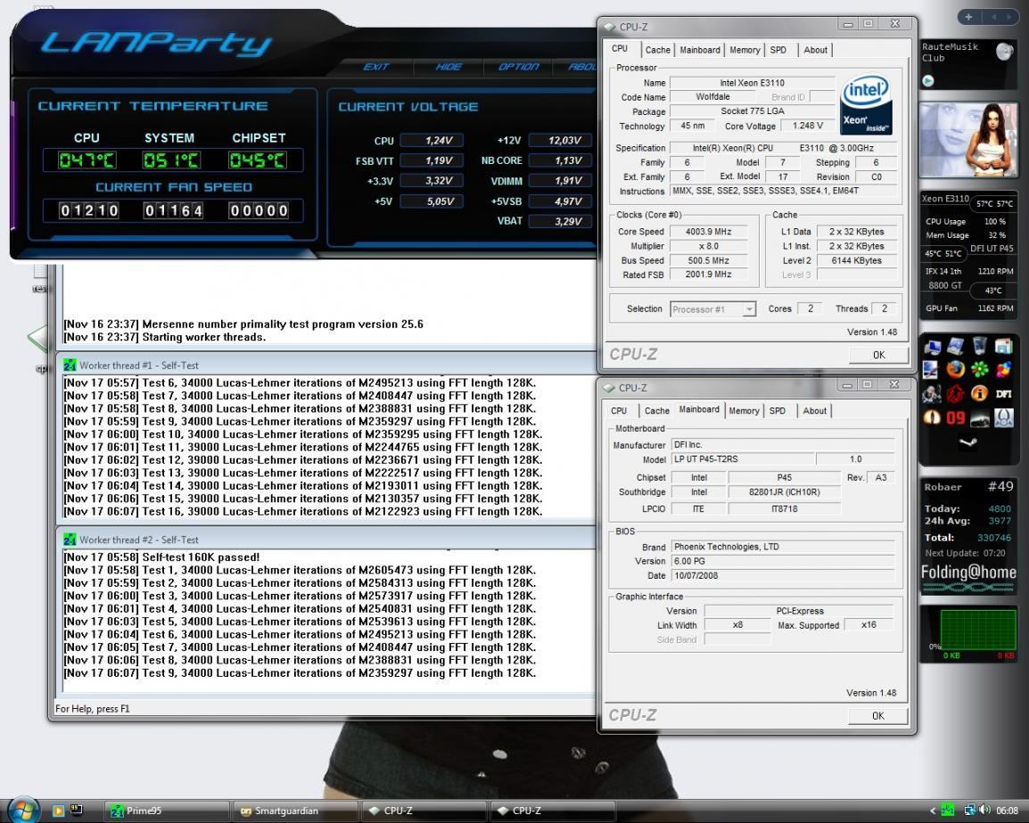Screen dimensions: 1029x823
Task: Open the Prime95 taskbar button
Action: tap(166, 811)
